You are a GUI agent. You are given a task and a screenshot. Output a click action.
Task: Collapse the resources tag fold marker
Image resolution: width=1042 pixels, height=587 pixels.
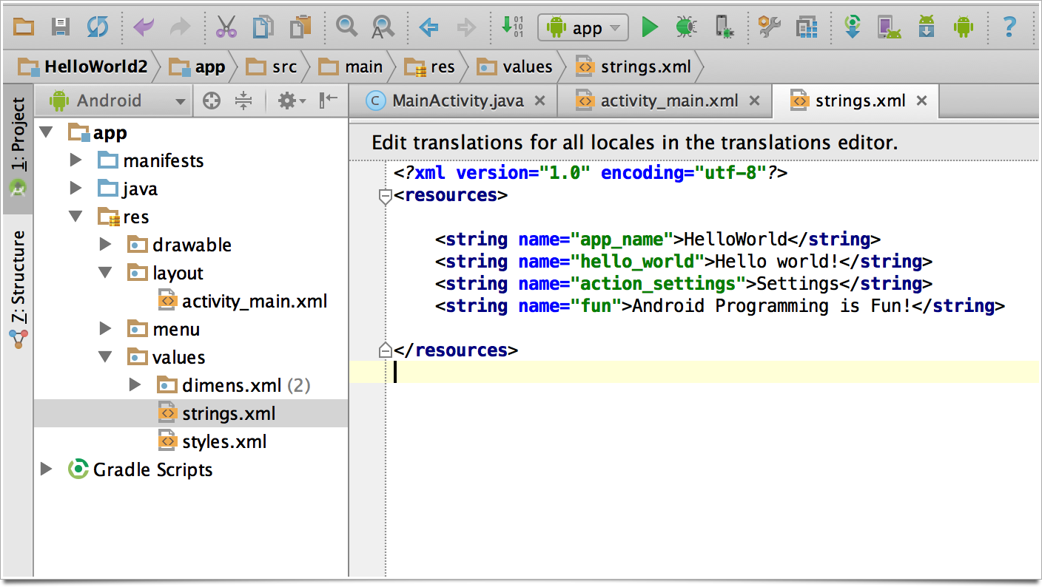(x=385, y=197)
